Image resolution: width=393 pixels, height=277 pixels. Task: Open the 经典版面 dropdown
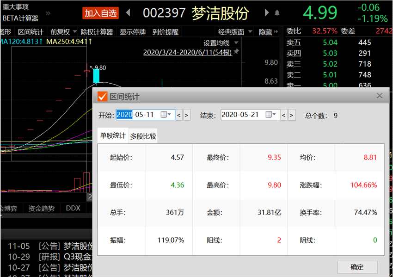[x=235, y=32]
